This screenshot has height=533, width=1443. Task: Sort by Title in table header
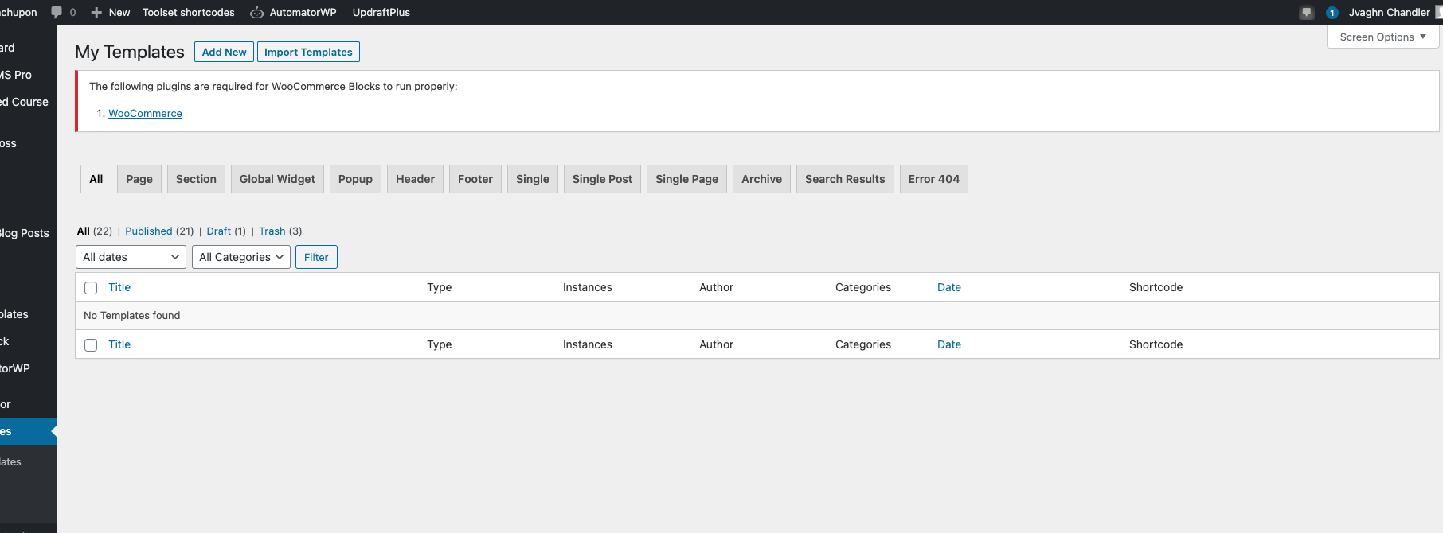pos(119,287)
